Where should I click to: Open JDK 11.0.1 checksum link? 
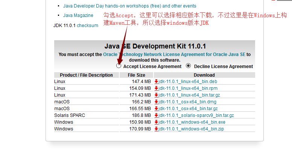(88, 25)
